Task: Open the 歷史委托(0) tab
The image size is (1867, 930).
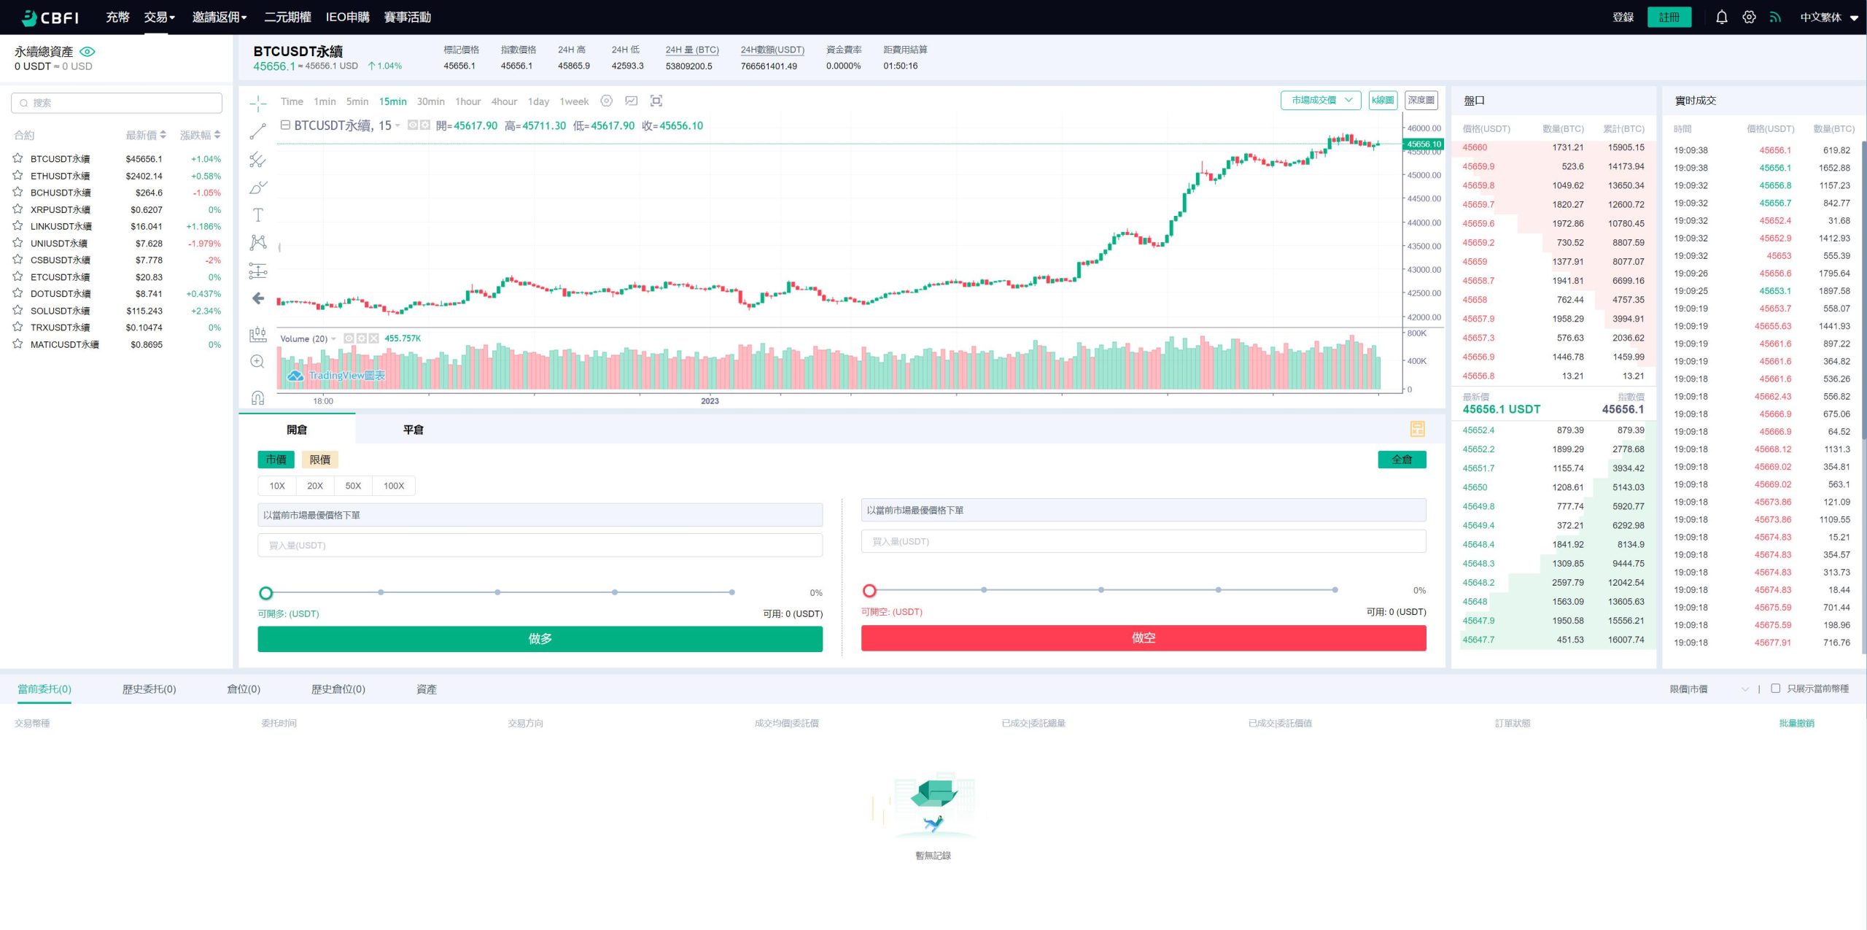Action: pos(149,689)
